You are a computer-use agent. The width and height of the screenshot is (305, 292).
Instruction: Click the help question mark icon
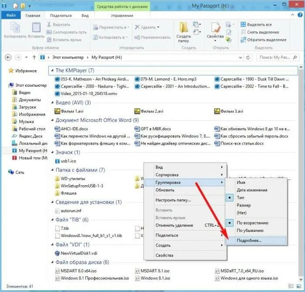click(x=300, y=15)
